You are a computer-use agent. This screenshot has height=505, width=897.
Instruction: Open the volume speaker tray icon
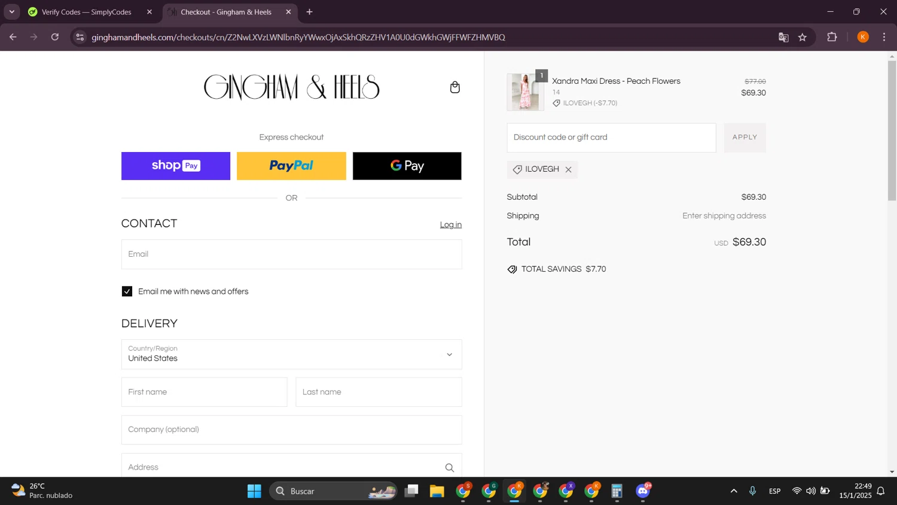click(x=811, y=491)
